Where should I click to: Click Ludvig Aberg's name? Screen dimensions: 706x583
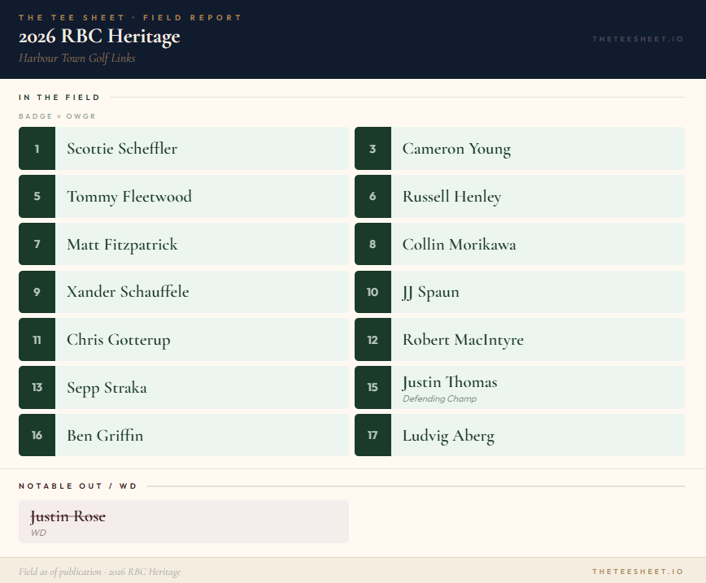(x=448, y=436)
